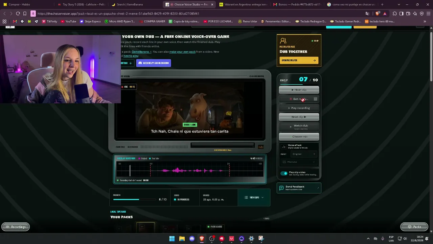Open the Snipping Tool taskbar icon
Viewport: 433px width, 244px height.
pos(261,239)
